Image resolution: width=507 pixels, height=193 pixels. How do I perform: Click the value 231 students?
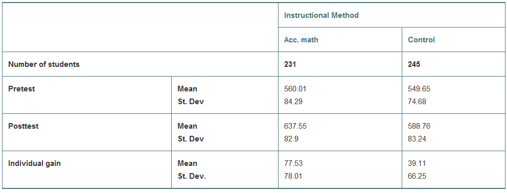point(290,64)
